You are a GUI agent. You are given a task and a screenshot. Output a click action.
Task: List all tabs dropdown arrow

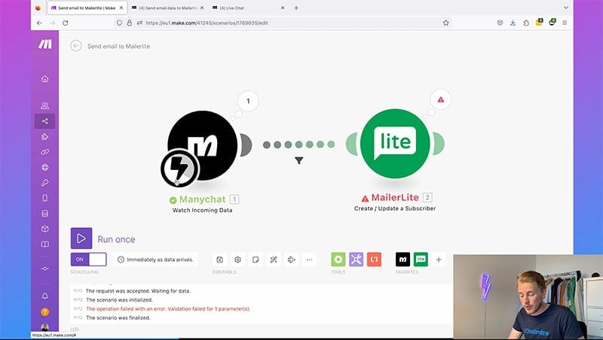(566, 8)
